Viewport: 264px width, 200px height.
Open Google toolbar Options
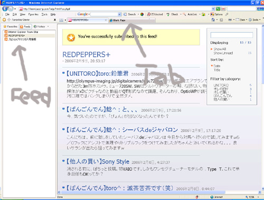coord(216,14)
